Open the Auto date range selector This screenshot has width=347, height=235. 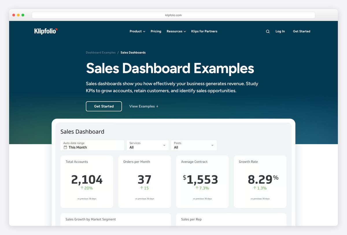pyautogui.click(x=92, y=145)
